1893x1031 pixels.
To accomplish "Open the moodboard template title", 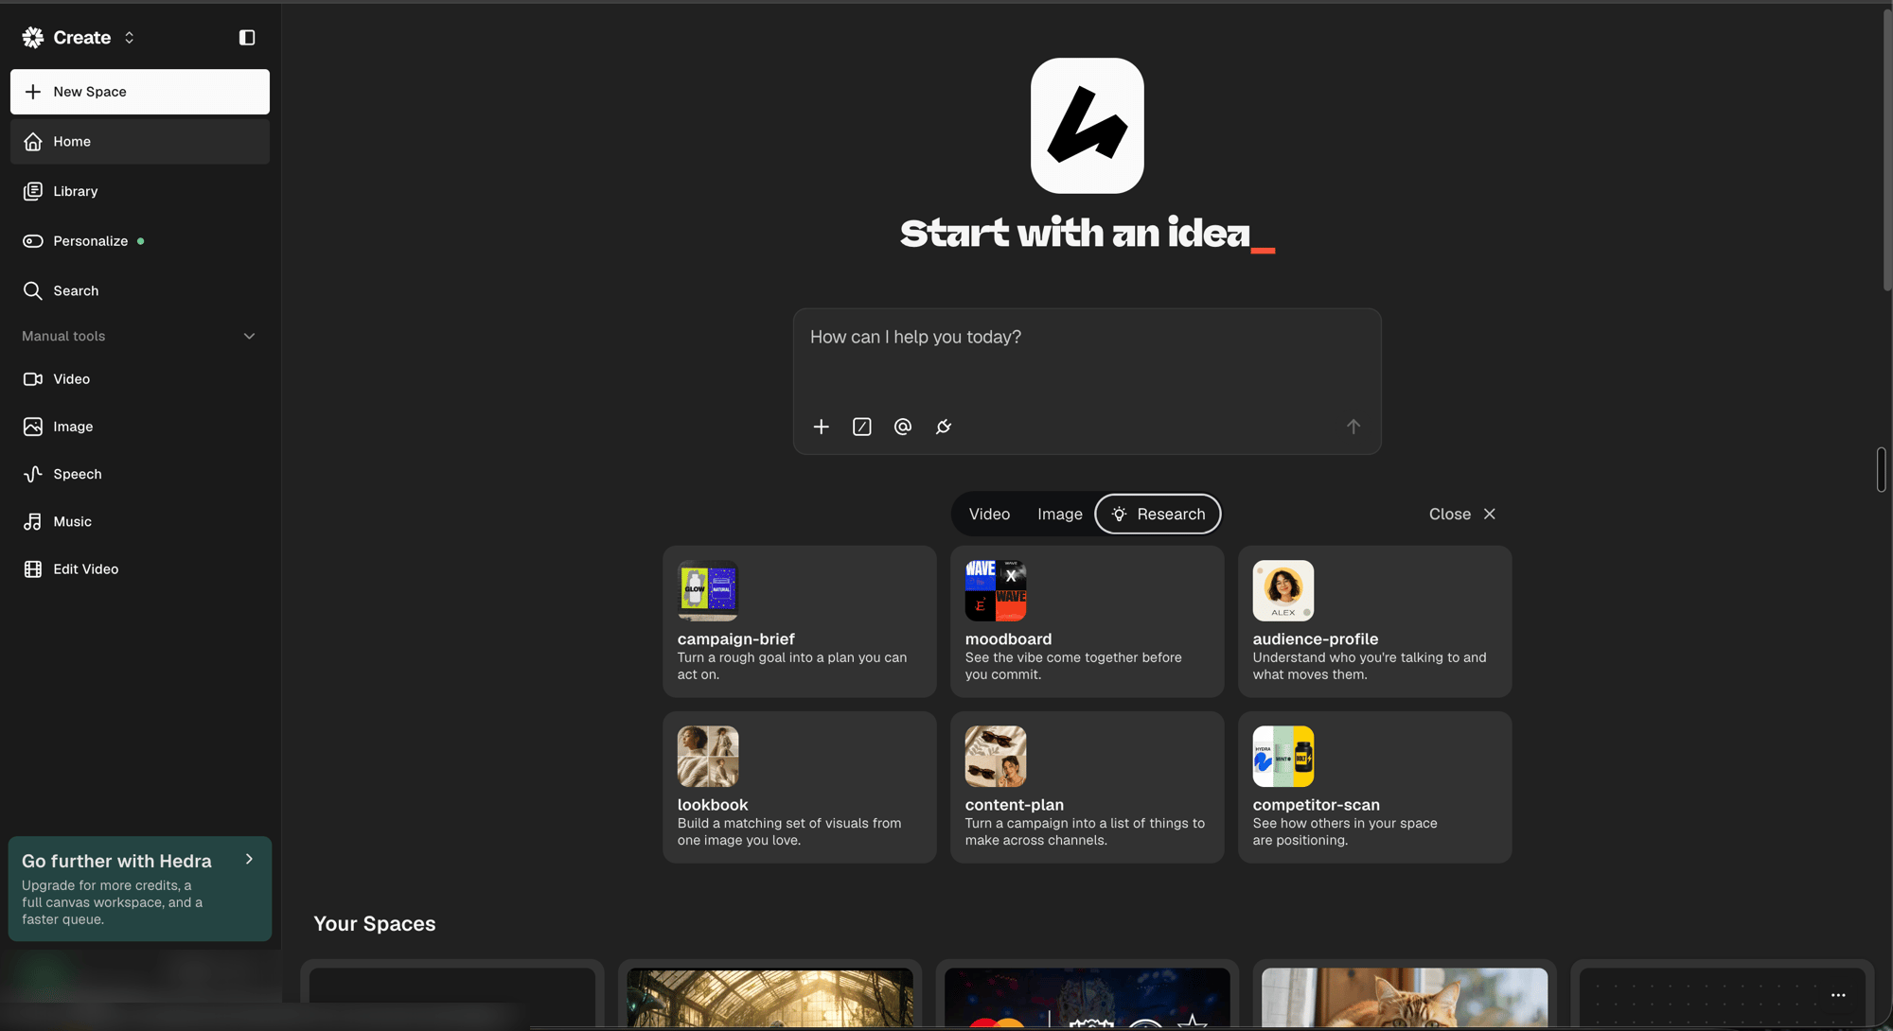I will tap(1008, 639).
